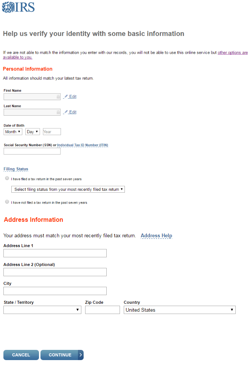This screenshot has width=252, height=365.
Task: Select 'I have not filed a tax return' radio
Action: click(7, 202)
